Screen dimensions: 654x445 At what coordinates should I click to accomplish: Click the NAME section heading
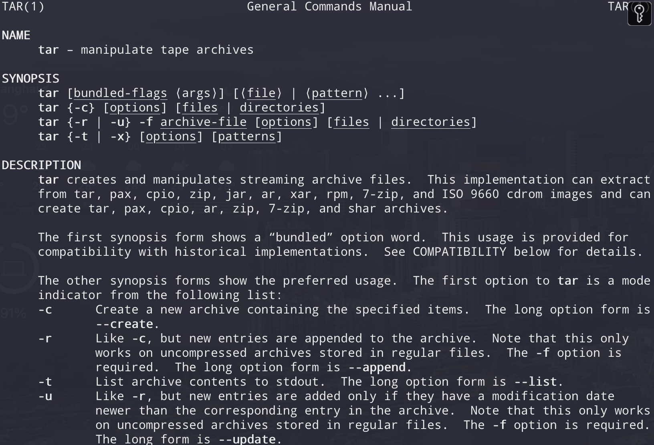pyautogui.click(x=16, y=36)
